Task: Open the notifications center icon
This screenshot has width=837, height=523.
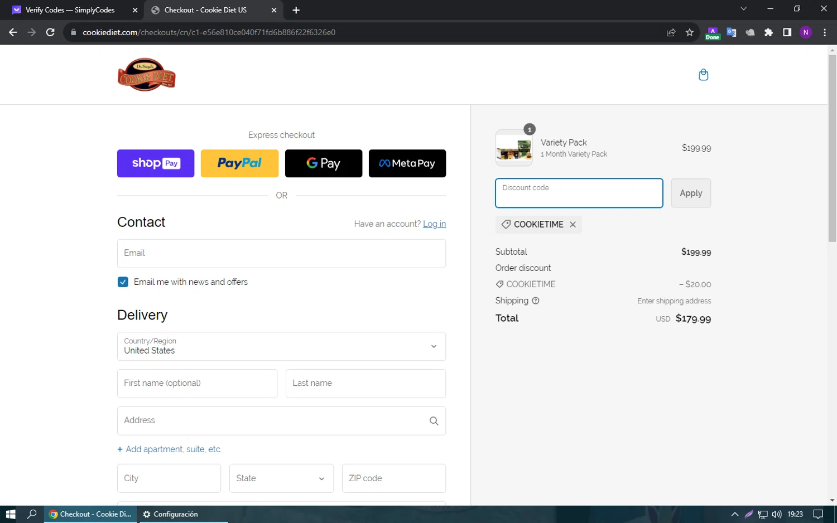Action: click(x=818, y=514)
